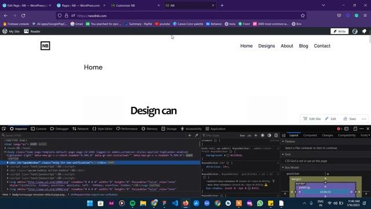Open the Style Editor tab
The width and height of the screenshot is (371, 209).
pyautogui.click(x=102, y=129)
